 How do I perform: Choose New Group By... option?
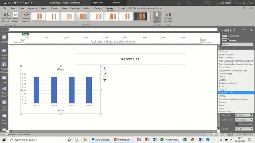236,112
